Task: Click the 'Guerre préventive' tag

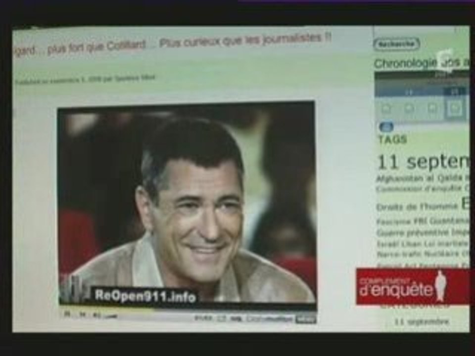Action: tap(412, 232)
